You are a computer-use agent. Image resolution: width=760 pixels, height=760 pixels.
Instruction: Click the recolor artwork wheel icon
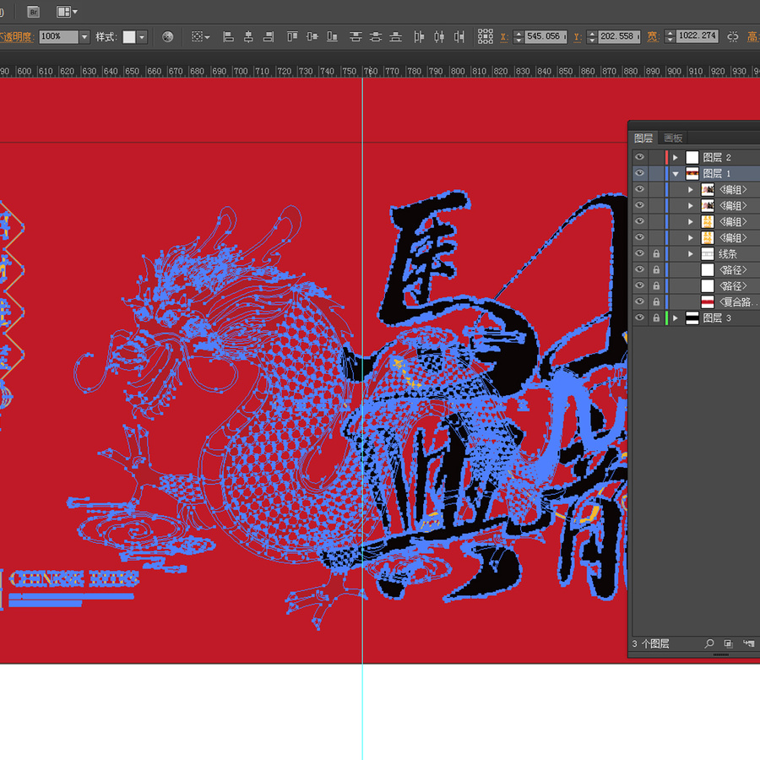pos(168,37)
